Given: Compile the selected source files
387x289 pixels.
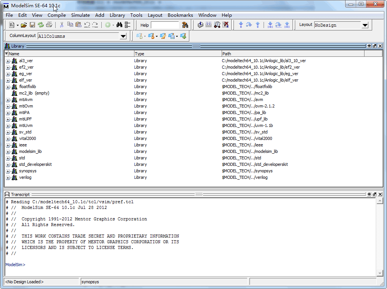Looking at the screenshot, I should [x=200, y=24].
